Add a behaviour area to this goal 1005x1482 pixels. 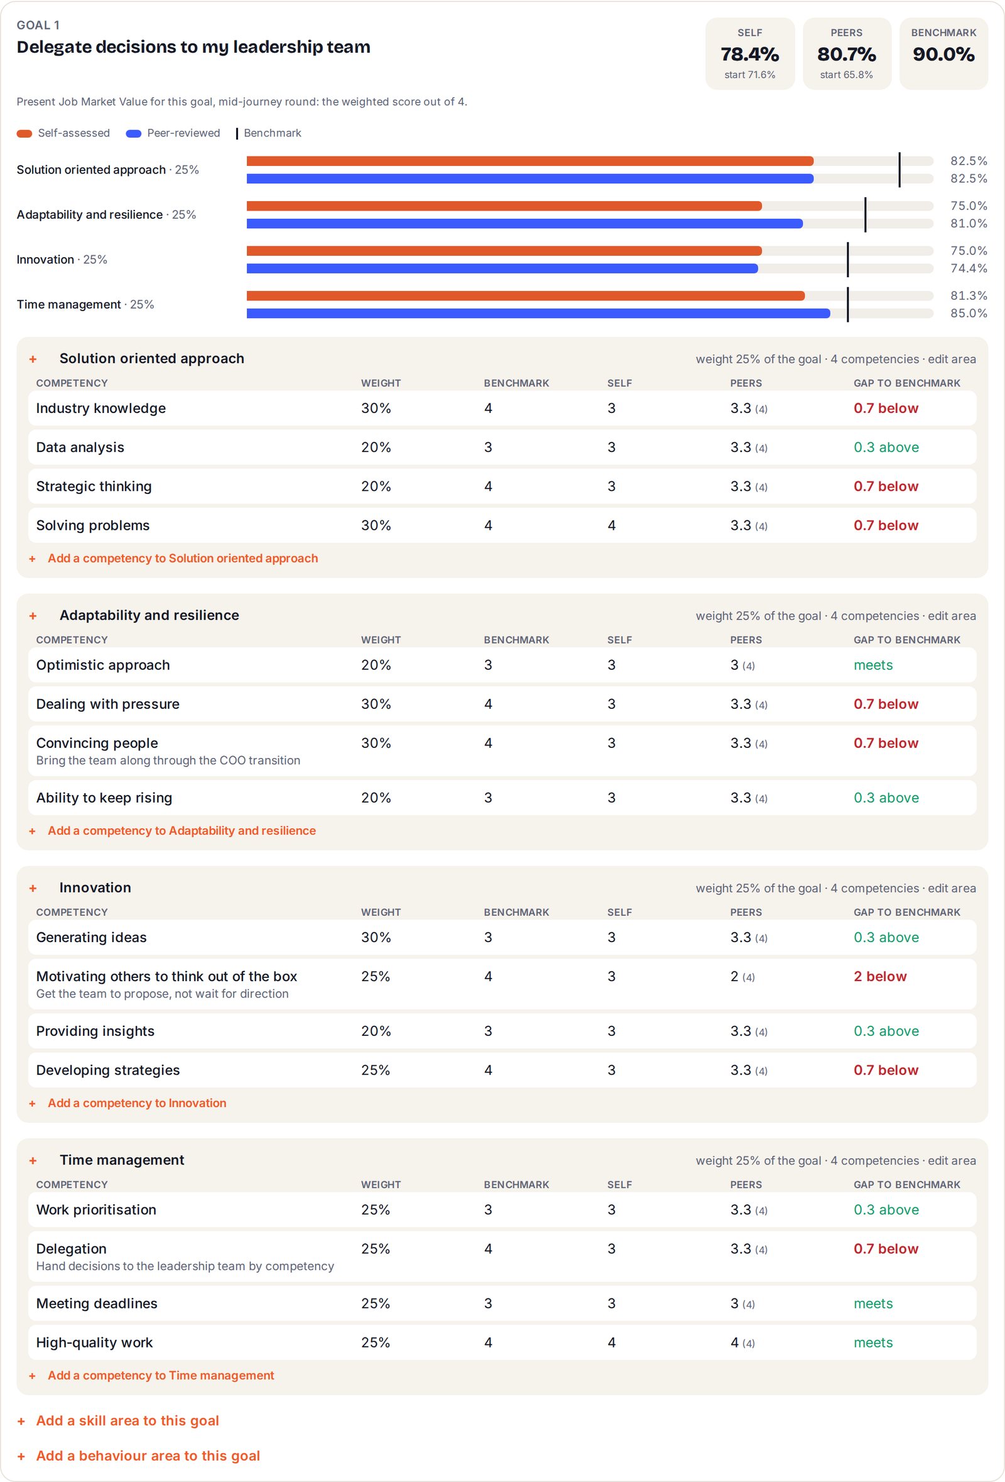click(x=138, y=1455)
